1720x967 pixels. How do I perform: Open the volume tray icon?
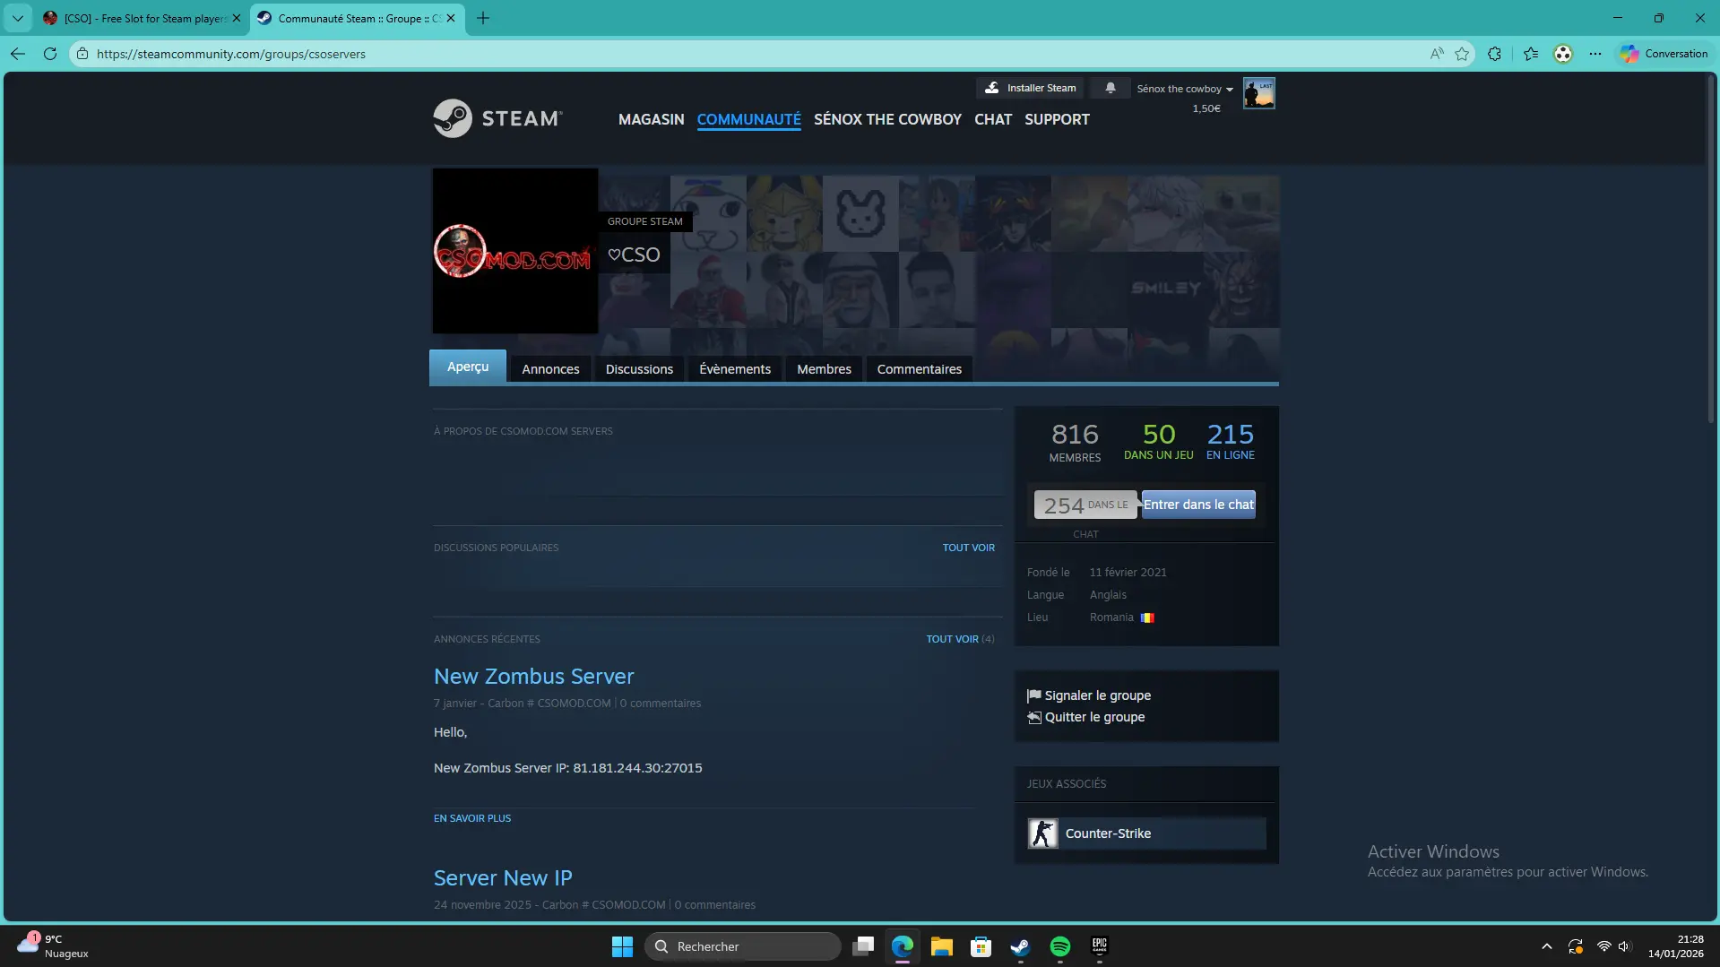click(1624, 946)
